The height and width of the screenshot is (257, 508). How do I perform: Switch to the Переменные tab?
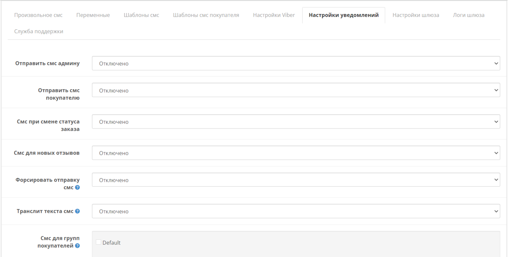pyautogui.click(x=93, y=15)
